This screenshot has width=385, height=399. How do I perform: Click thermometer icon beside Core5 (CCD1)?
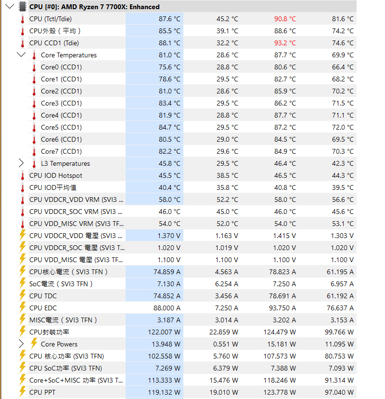pyautogui.click(x=34, y=127)
